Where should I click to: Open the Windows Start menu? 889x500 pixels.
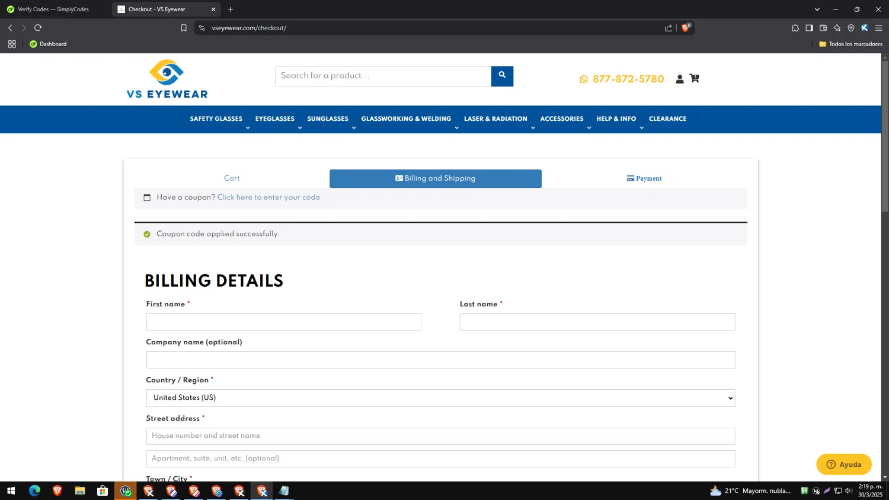(x=11, y=491)
